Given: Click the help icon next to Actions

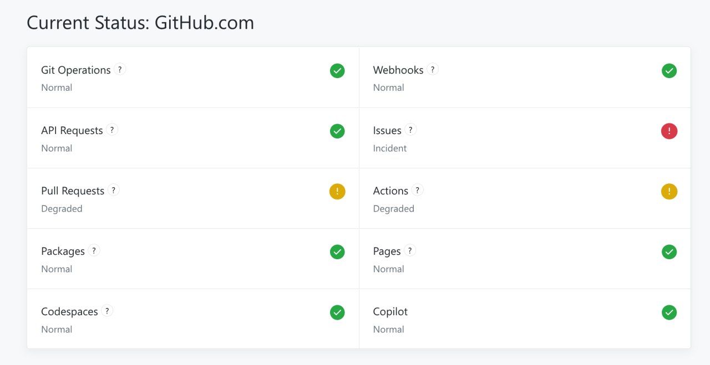Looking at the screenshot, I should click(x=417, y=190).
